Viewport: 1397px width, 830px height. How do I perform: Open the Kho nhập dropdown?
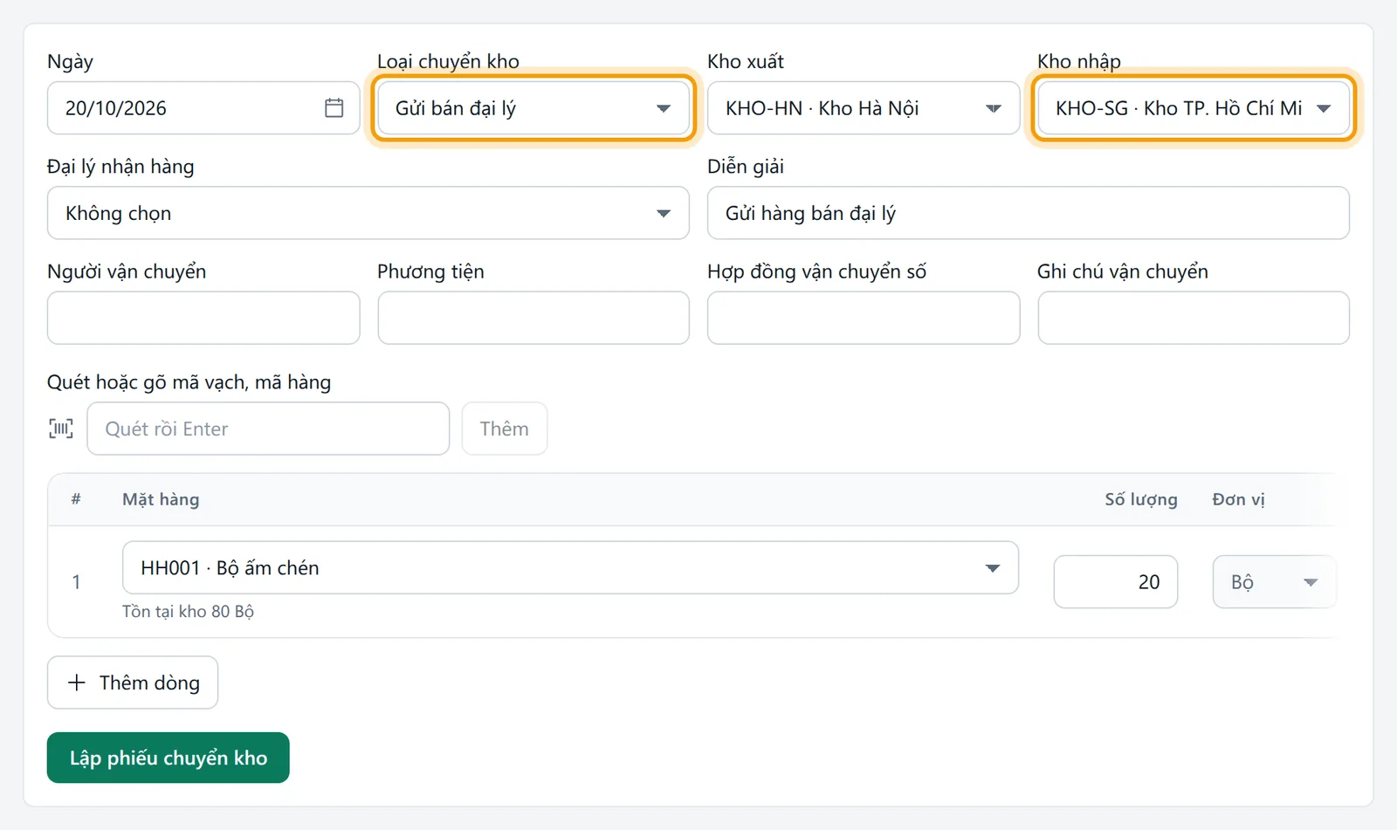click(x=1194, y=108)
